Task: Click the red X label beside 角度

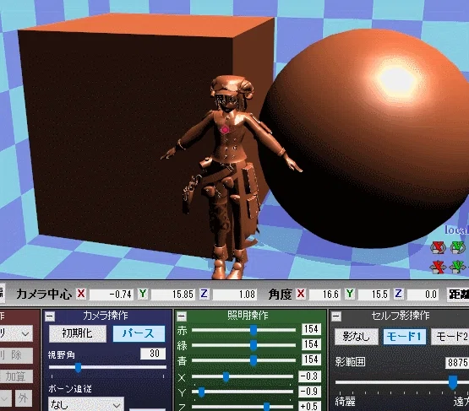Action: click(x=301, y=294)
